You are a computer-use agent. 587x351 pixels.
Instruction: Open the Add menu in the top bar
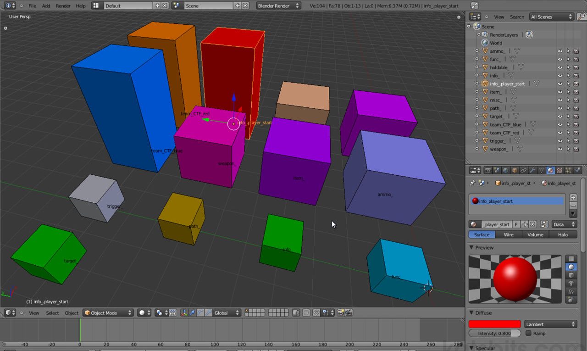46,6
